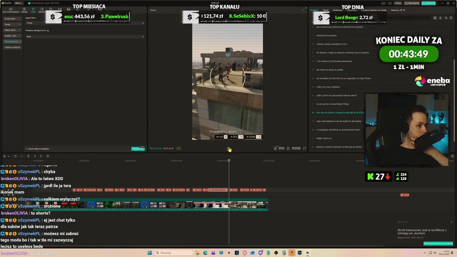Screen dimensions: 457x257
Task: Select Automatyczne podpisy in the sidebar
Action: 12,41
